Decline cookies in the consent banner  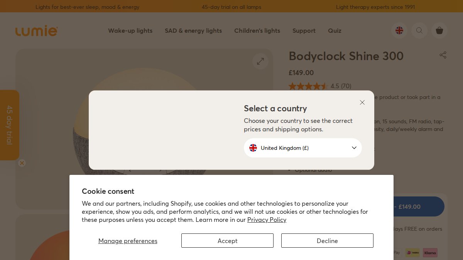327,241
